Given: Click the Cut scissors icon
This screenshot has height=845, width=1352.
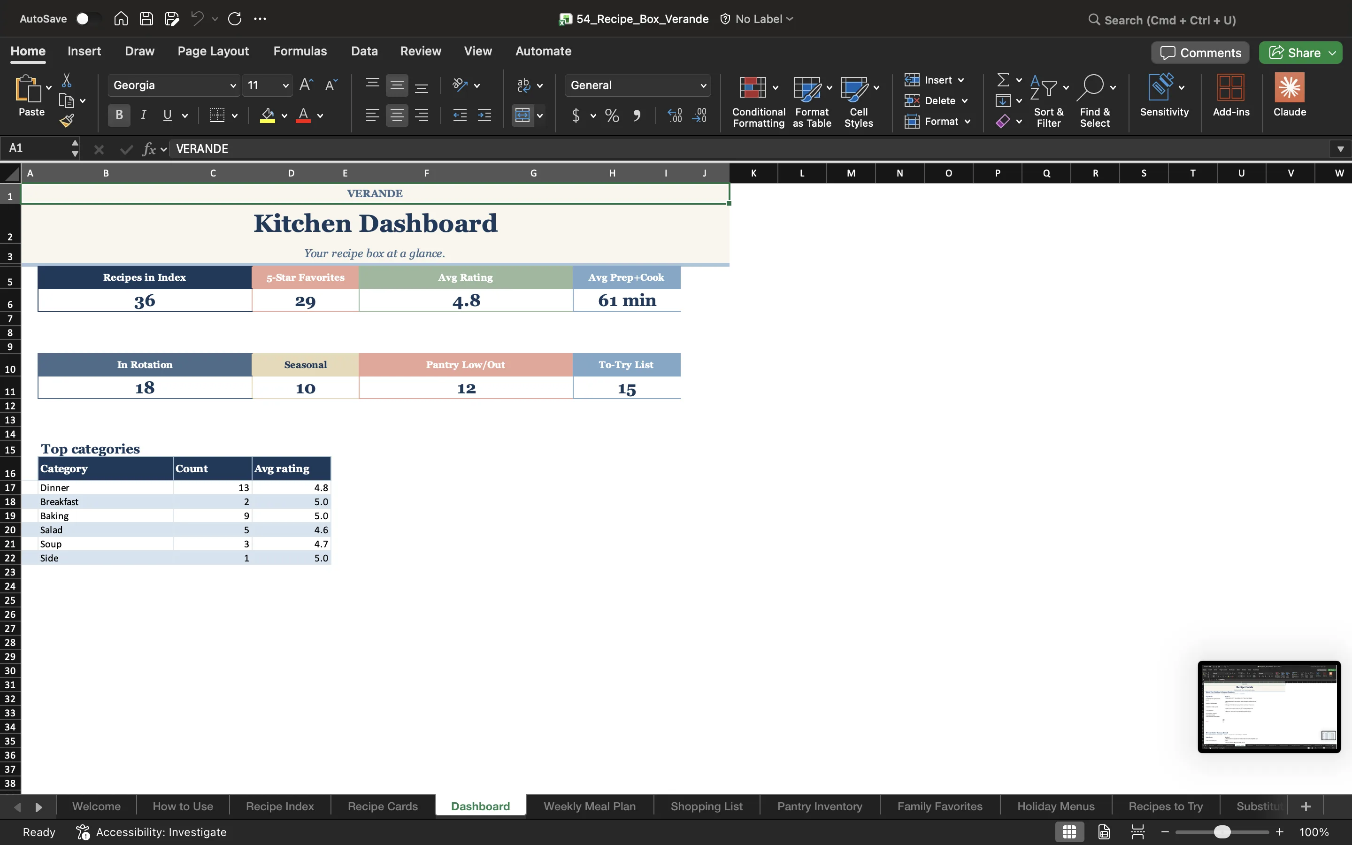Looking at the screenshot, I should (x=67, y=80).
